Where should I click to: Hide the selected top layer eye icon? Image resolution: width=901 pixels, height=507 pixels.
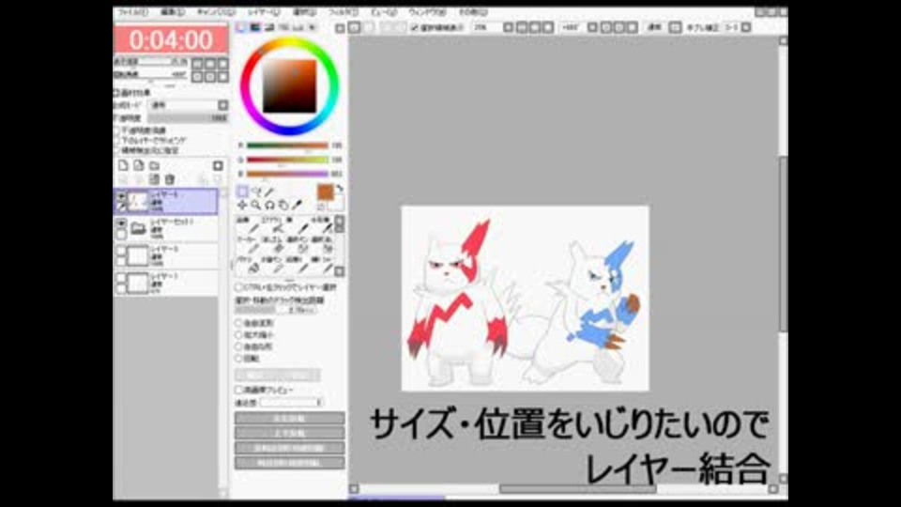pos(121,196)
